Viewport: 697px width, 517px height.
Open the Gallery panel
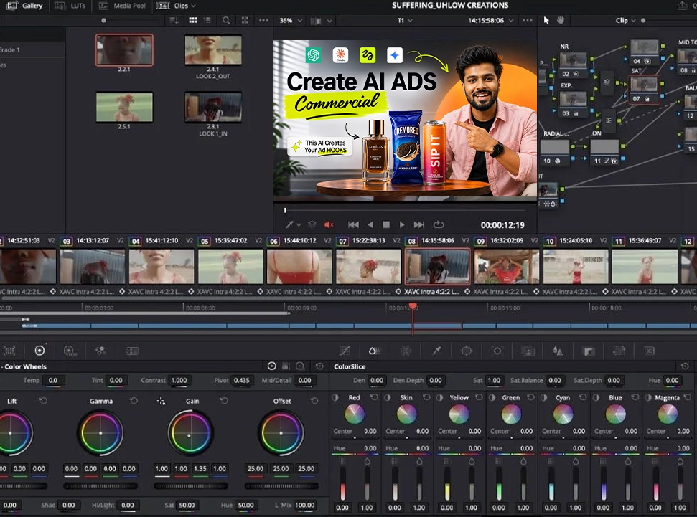pos(25,6)
